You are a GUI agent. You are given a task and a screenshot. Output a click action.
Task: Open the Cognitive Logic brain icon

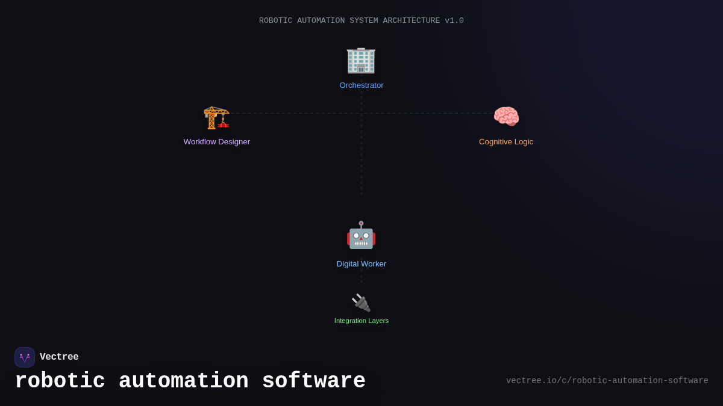coord(506,116)
